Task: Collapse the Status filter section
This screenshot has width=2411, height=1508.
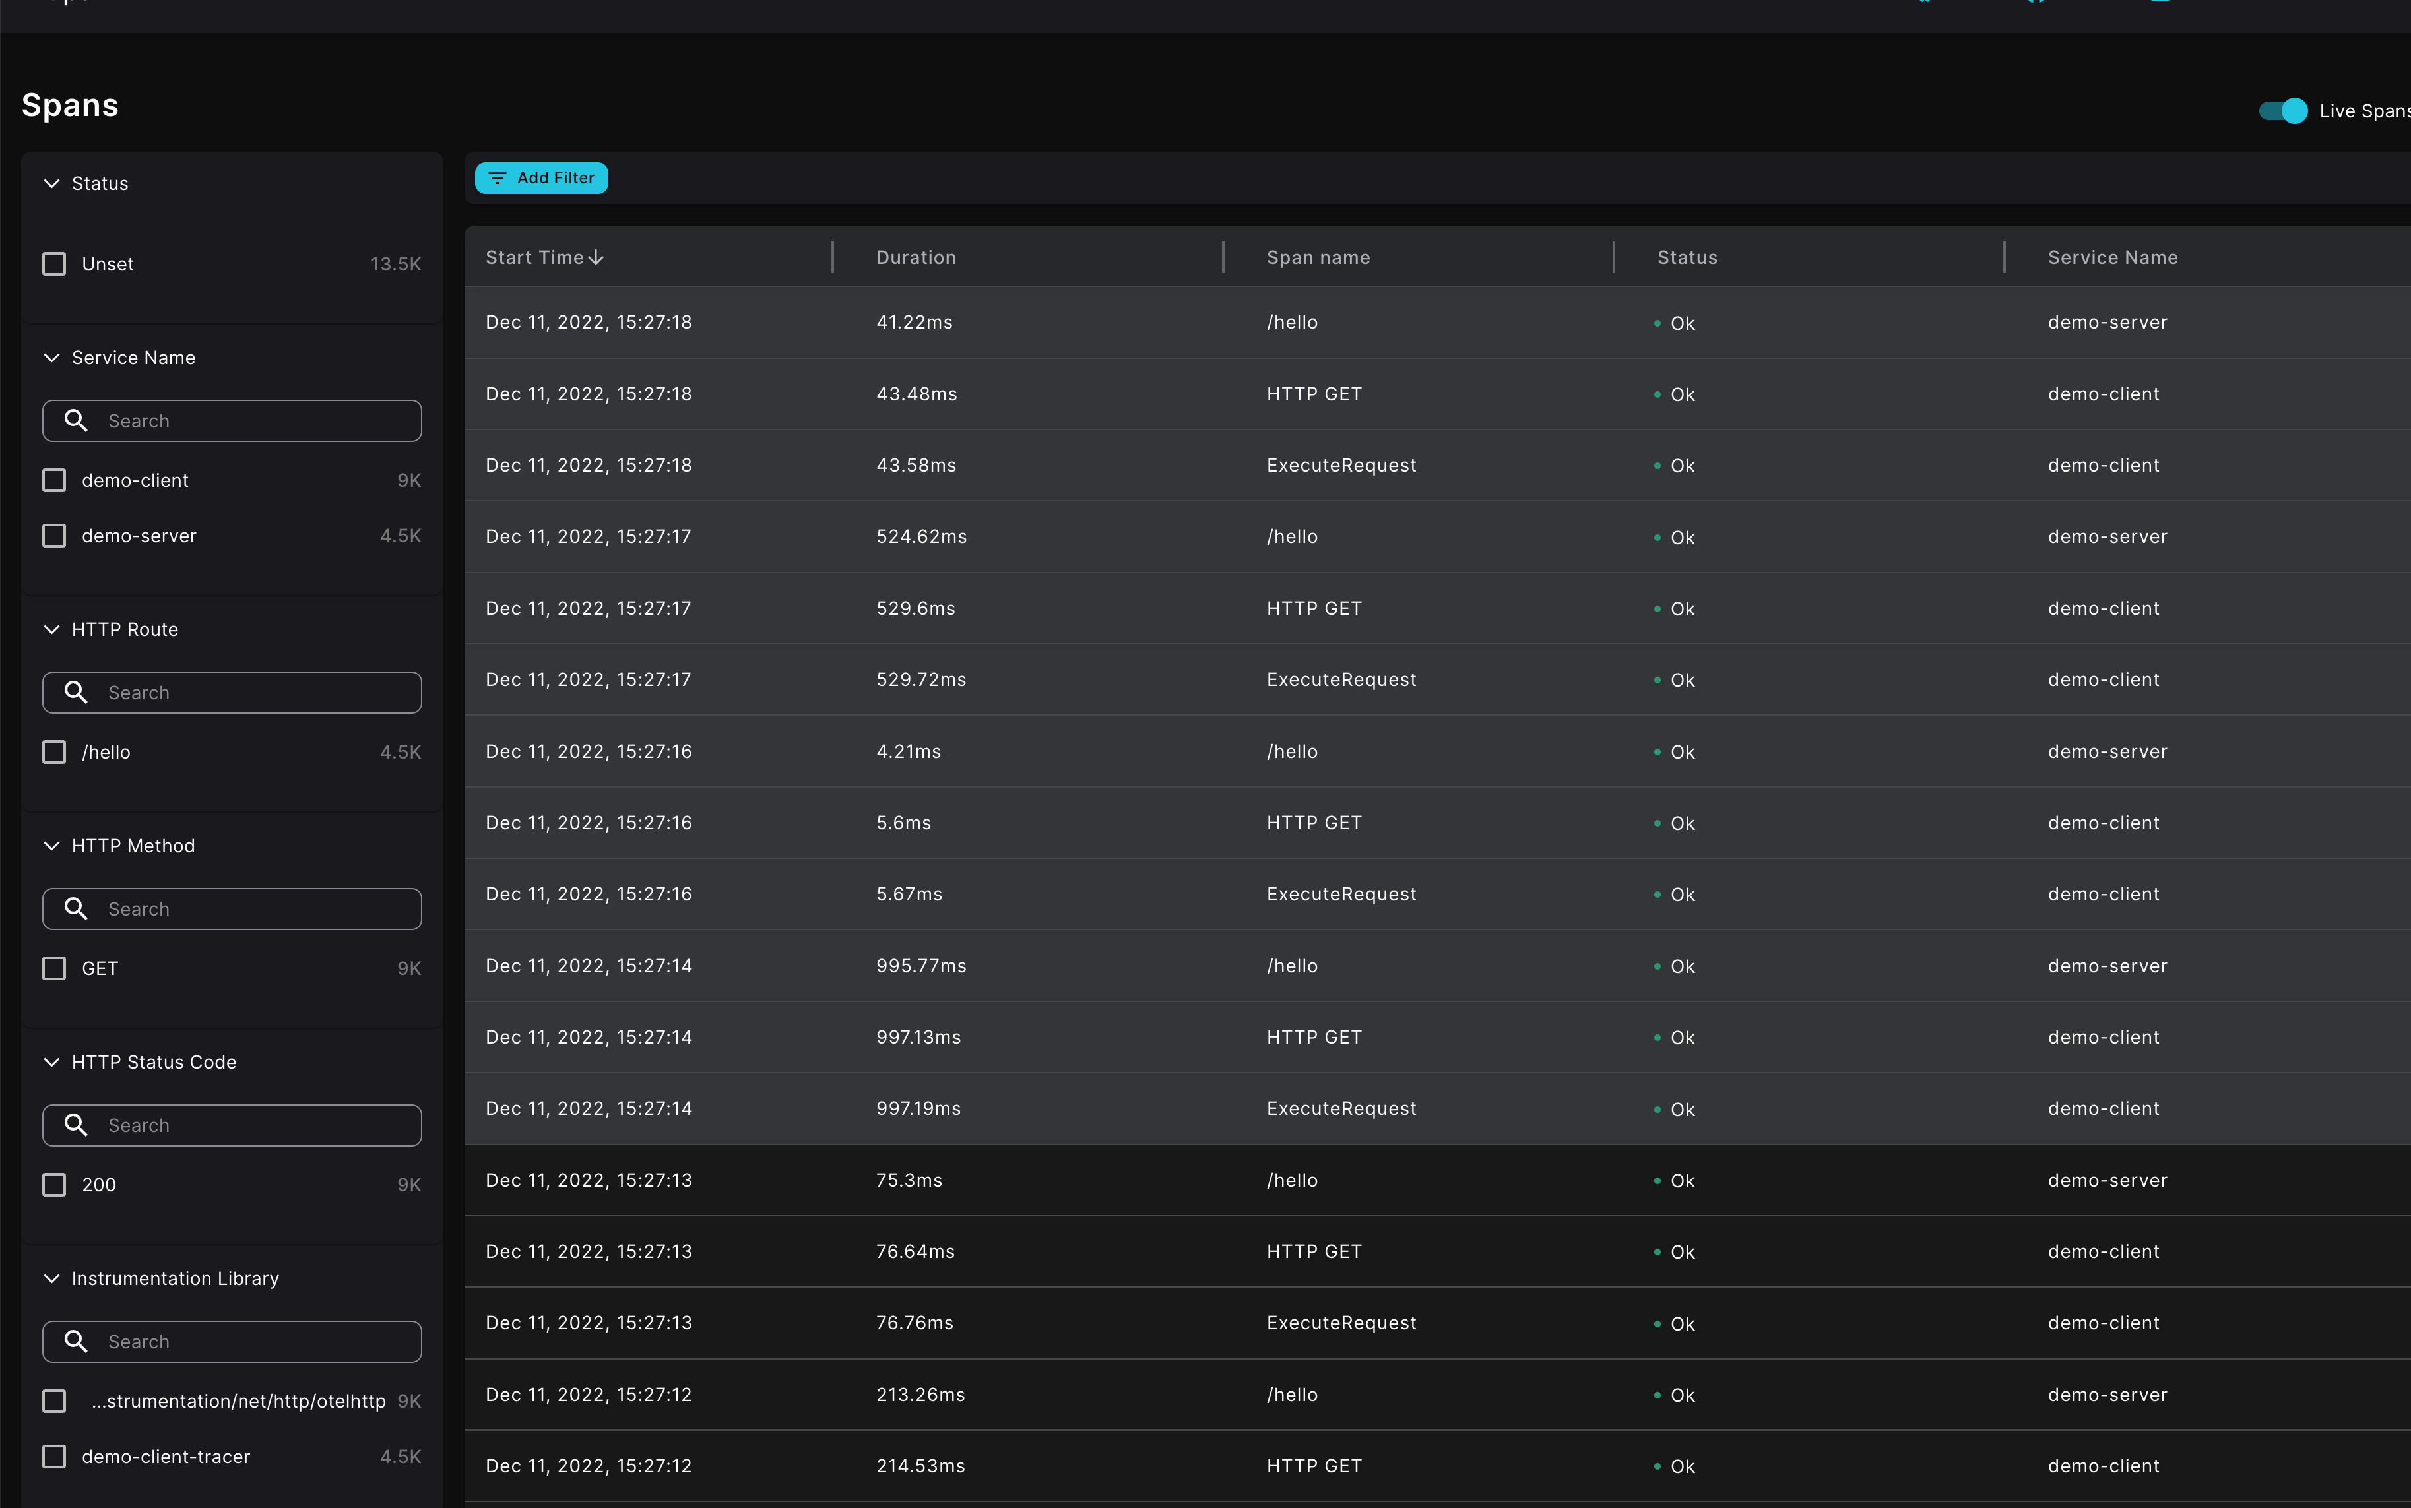Action: [52, 183]
